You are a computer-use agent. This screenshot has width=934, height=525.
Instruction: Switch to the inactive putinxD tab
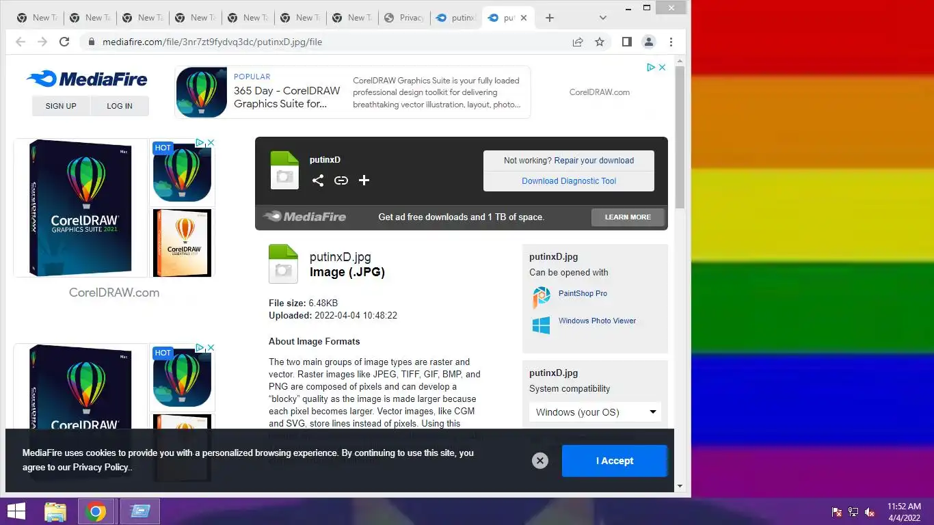[x=457, y=18]
